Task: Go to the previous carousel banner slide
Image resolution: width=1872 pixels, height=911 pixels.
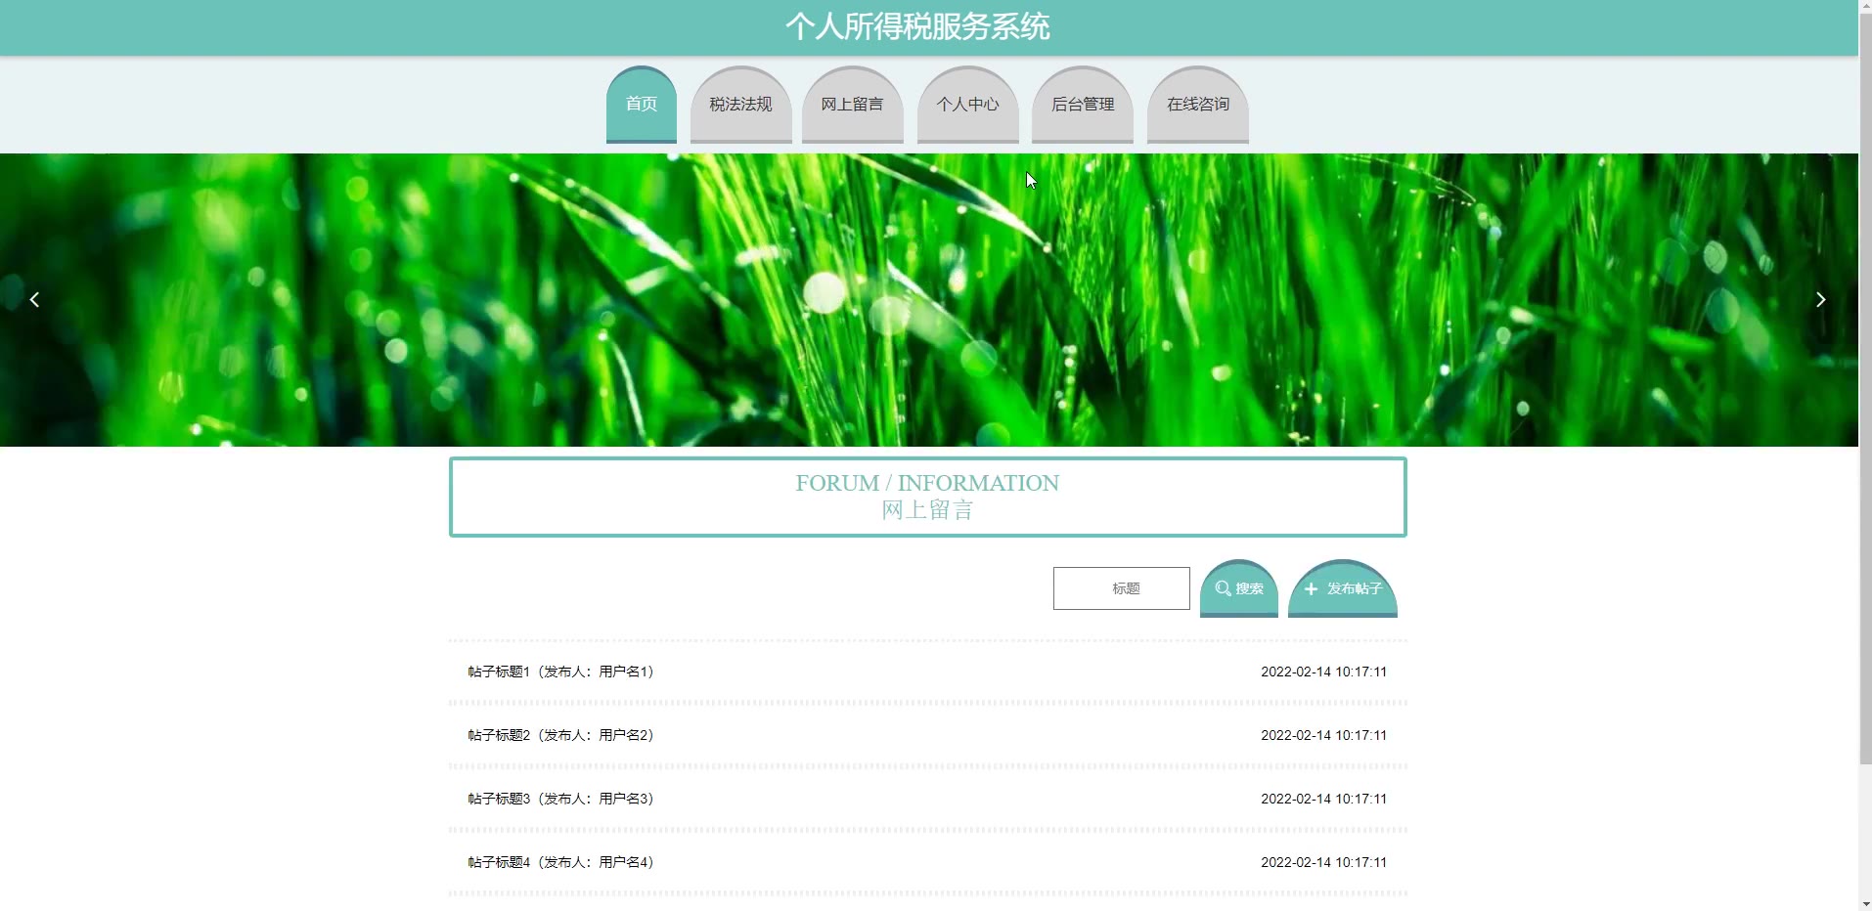Action: 34,300
